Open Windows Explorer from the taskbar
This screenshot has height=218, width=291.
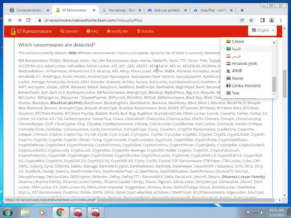tap(25, 212)
